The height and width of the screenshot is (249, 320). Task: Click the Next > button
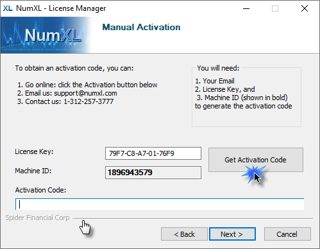pos(232,234)
